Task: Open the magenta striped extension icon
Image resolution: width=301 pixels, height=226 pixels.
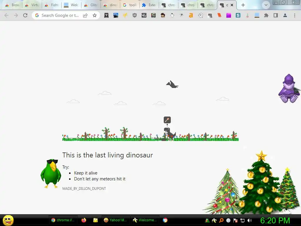Action: (x=229, y=15)
